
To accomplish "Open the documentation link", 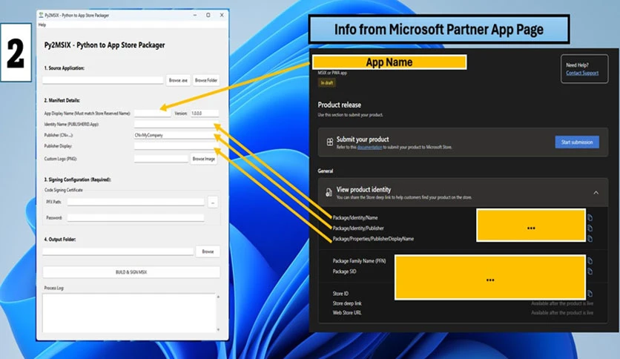I will coord(370,147).
